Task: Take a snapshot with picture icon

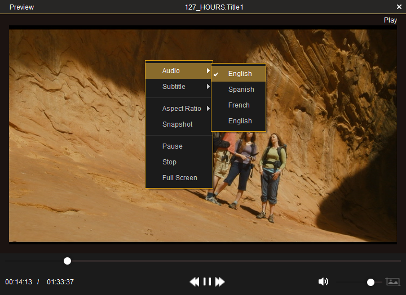Action: [x=393, y=281]
